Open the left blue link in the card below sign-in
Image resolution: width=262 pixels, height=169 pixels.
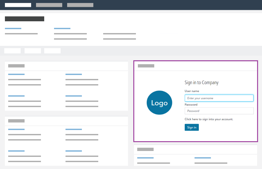coord(145,158)
